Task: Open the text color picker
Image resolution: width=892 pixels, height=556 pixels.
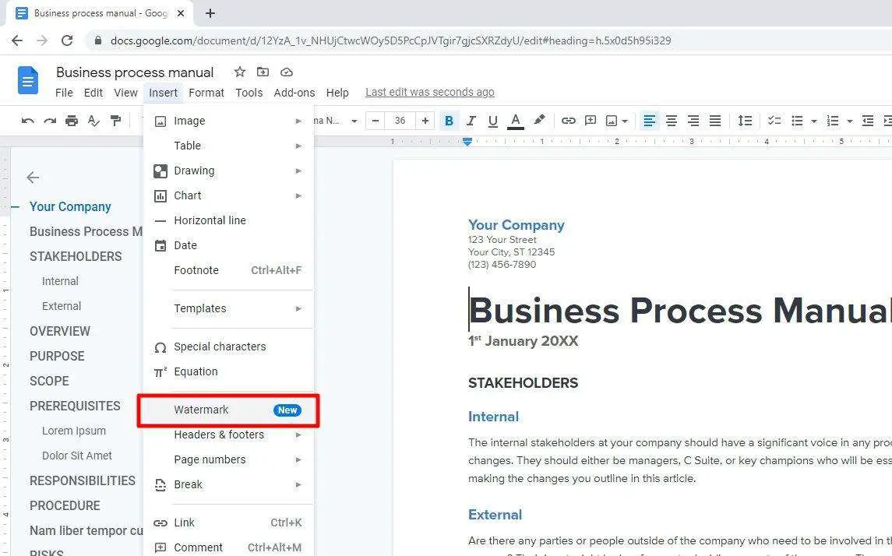Action: tap(514, 121)
